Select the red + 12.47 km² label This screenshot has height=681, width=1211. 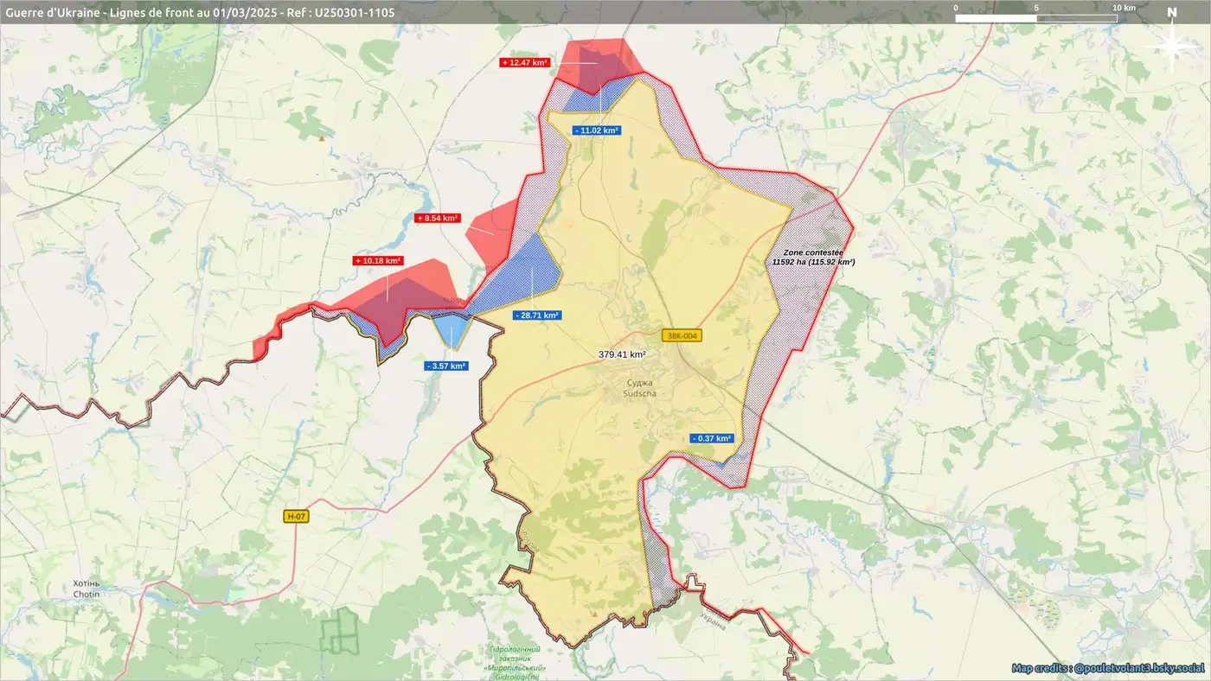[x=525, y=62]
